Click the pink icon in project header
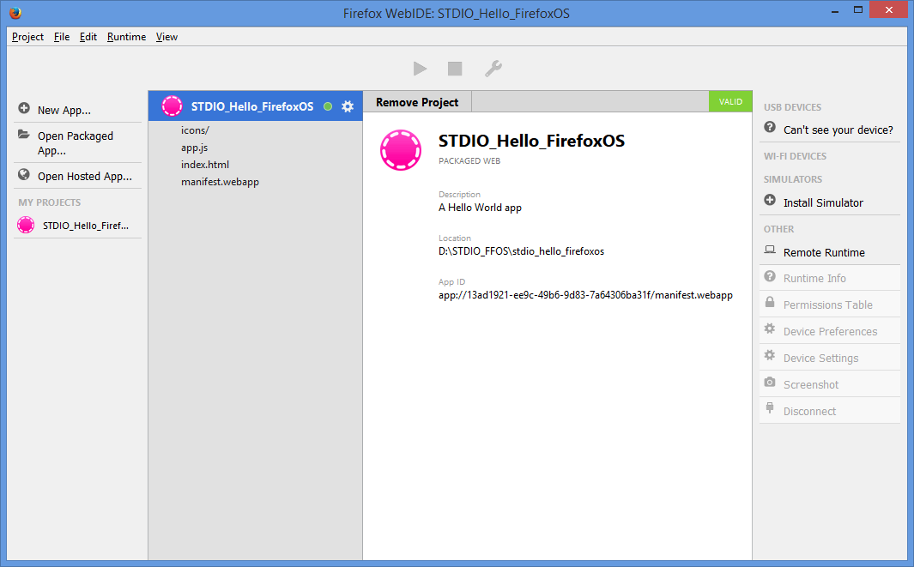This screenshot has width=914, height=567. 172,106
